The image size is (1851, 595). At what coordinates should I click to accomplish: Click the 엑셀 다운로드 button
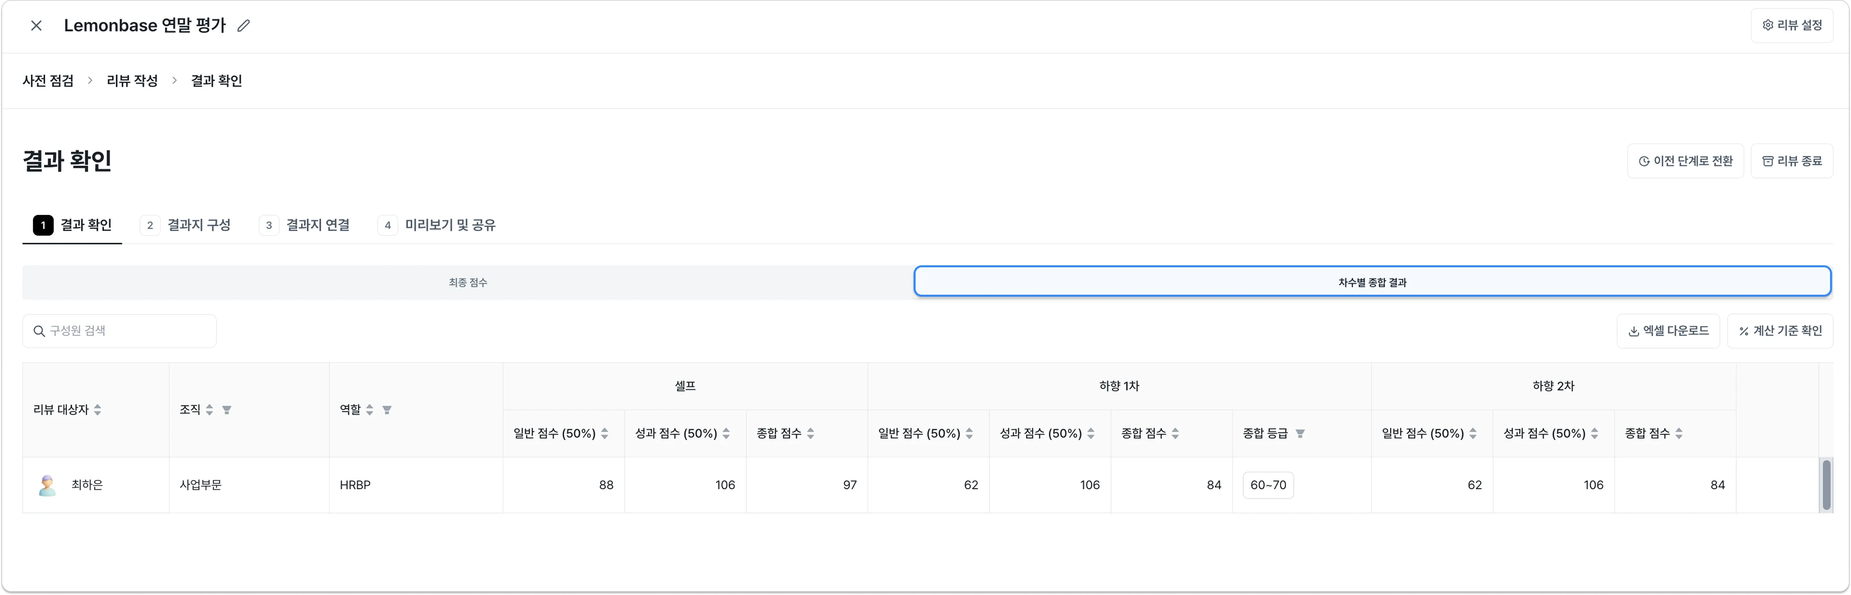(x=1668, y=331)
